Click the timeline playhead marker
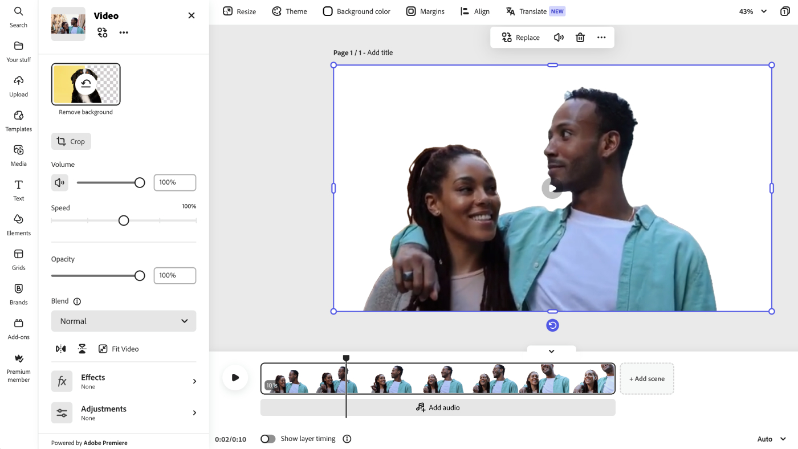798x449 pixels. [x=346, y=358]
